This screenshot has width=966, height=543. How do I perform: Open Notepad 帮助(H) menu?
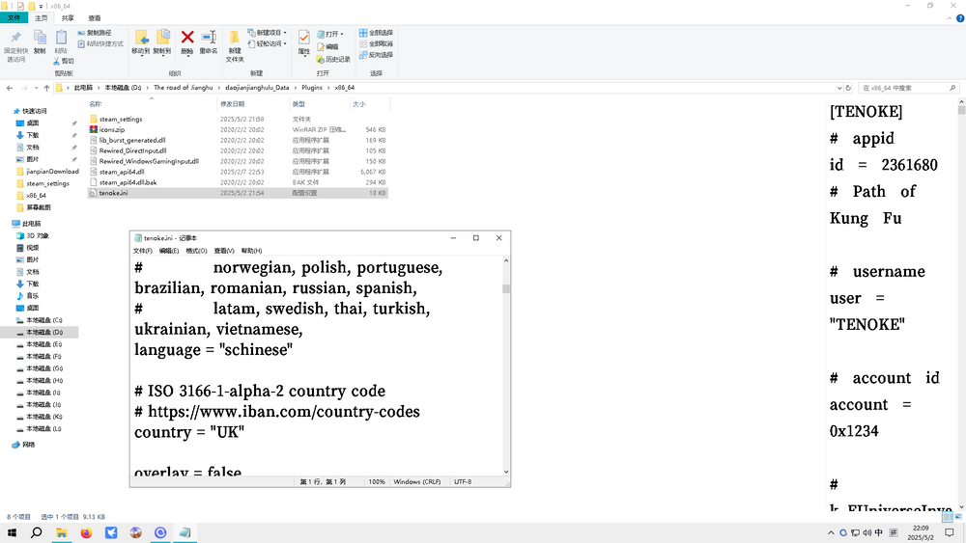click(x=251, y=251)
